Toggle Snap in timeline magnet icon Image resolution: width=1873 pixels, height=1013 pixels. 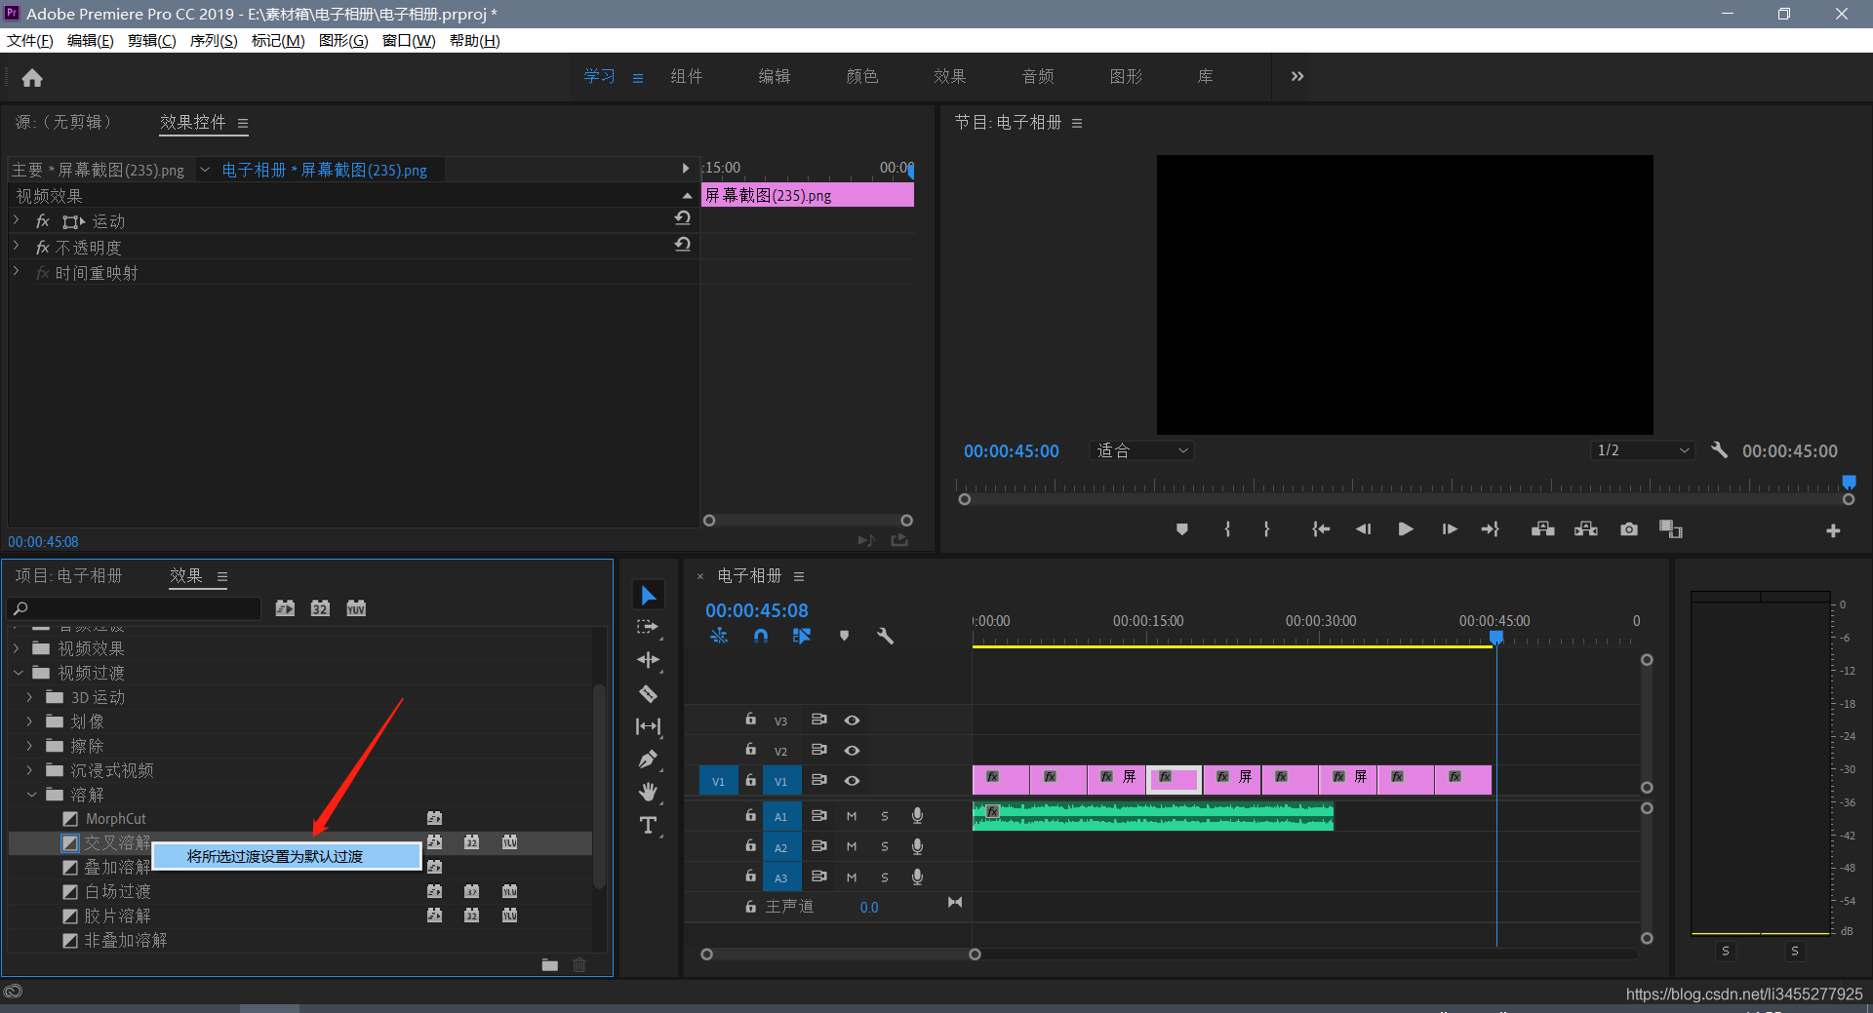coord(761,636)
